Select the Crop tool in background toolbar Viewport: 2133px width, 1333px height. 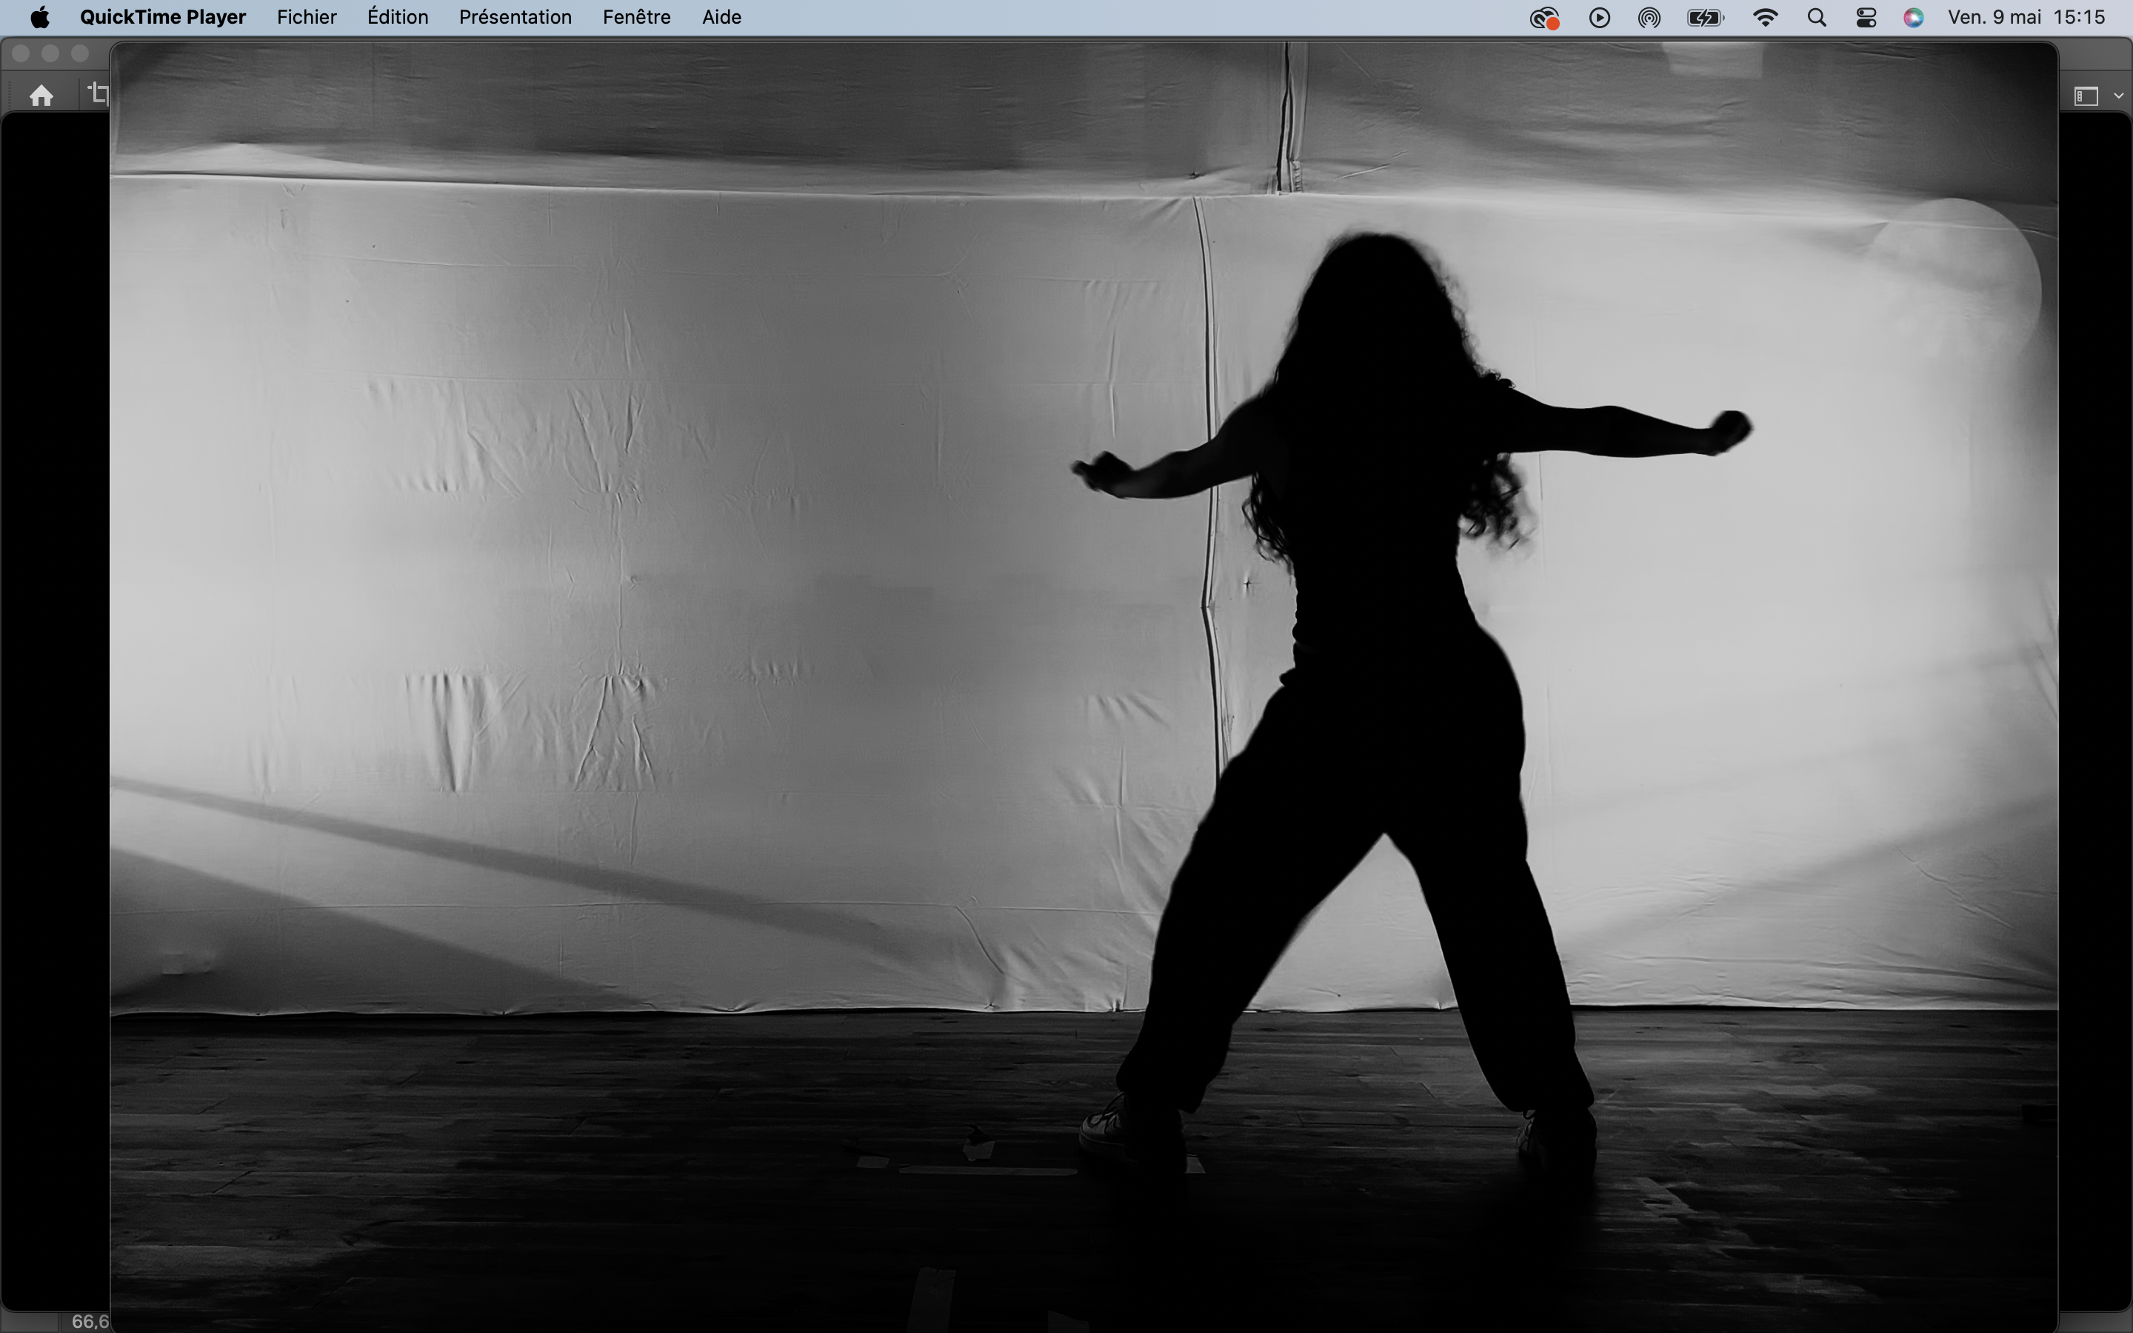click(99, 93)
